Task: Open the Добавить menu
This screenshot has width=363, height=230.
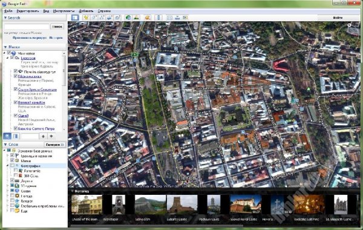Action: pos(86,11)
